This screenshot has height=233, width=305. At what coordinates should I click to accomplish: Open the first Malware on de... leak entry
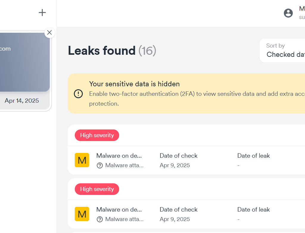pos(119,156)
